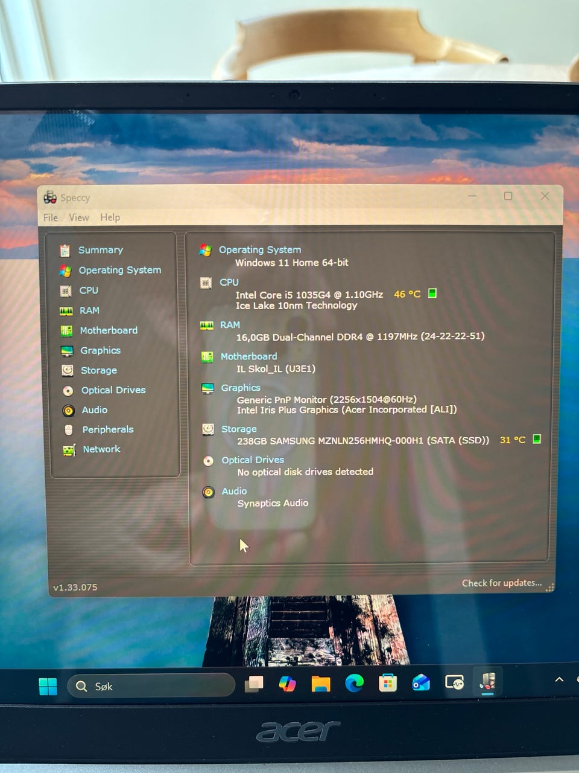Click the RAM heading link in summary

pyautogui.click(x=230, y=325)
